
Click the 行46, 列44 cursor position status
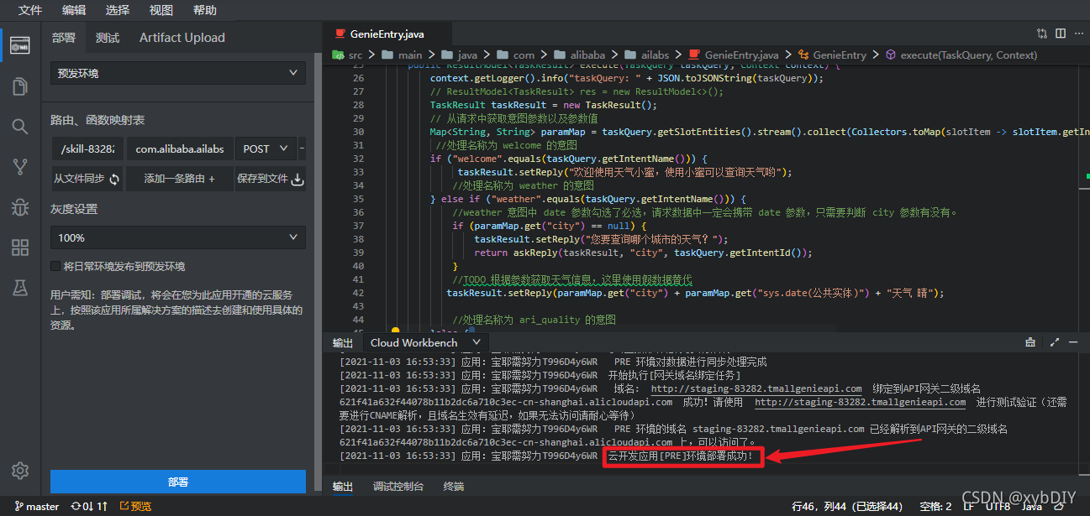846,506
